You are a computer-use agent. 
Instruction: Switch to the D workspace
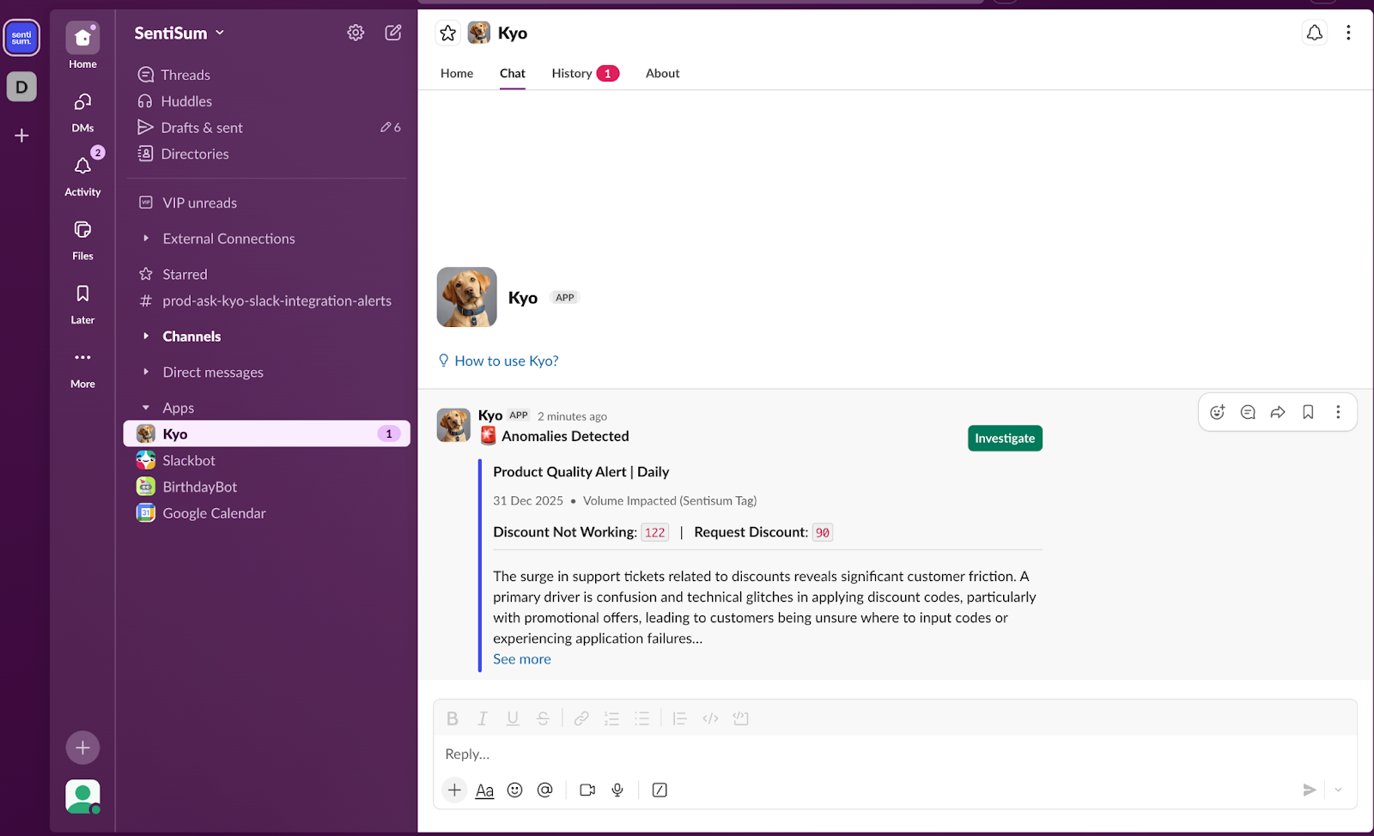(x=21, y=87)
